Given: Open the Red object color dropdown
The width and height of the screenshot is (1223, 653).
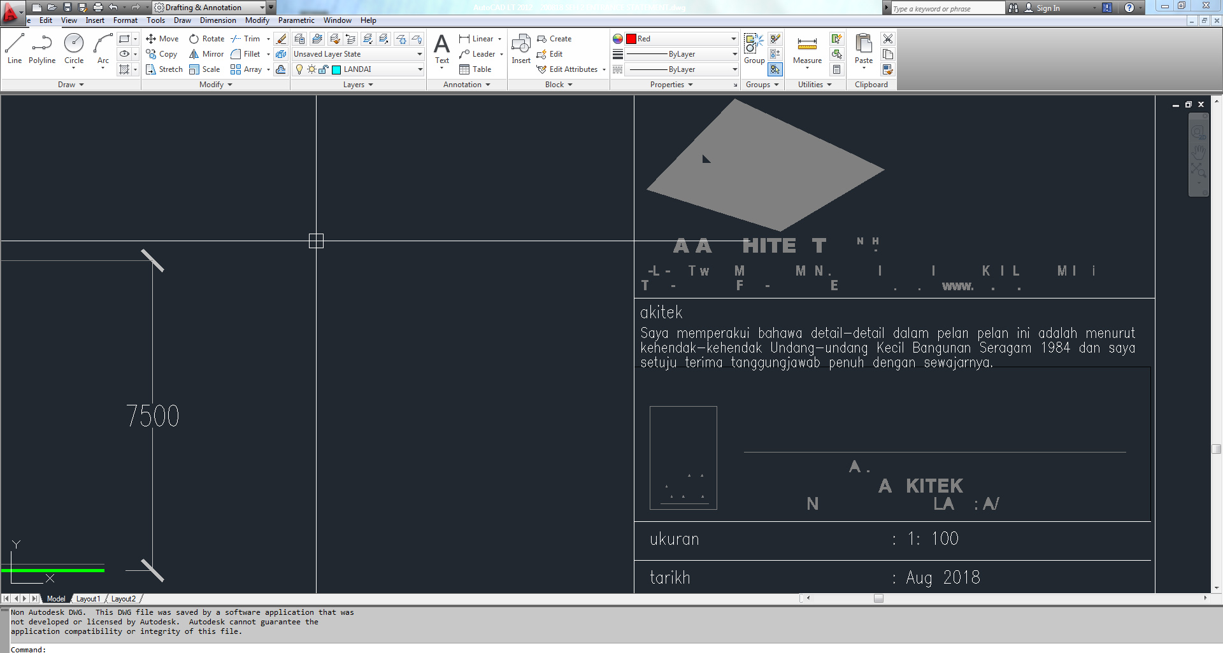Looking at the screenshot, I should (x=682, y=39).
